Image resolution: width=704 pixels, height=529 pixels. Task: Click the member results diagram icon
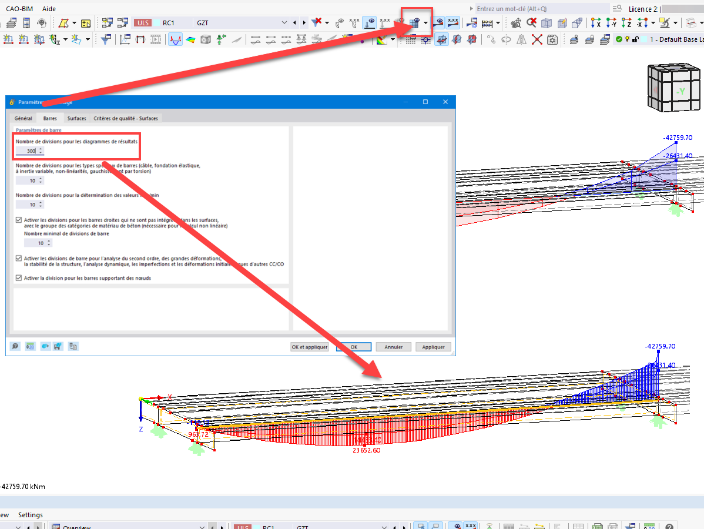(x=176, y=39)
